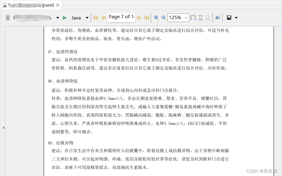
Task: Click the export parameters icon
Action: click(x=218, y=18)
